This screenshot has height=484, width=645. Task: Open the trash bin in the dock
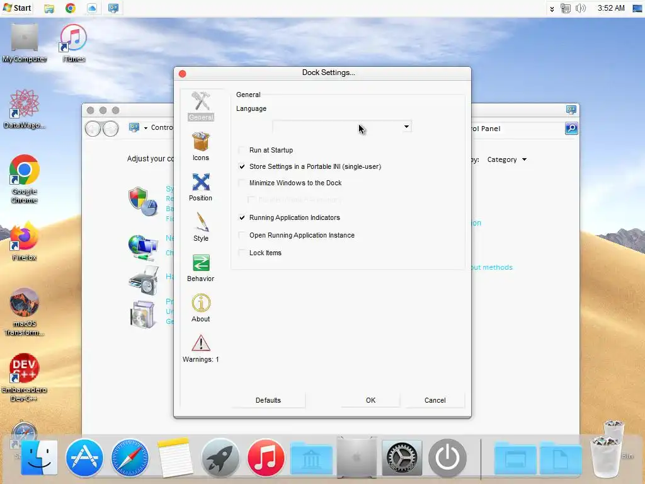click(x=605, y=456)
